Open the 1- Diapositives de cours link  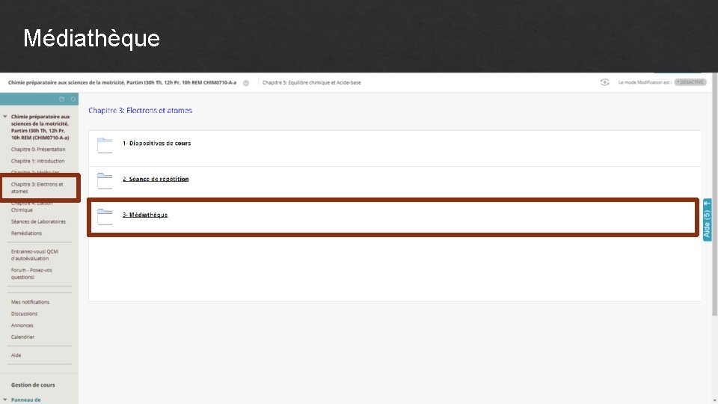[156, 144]
